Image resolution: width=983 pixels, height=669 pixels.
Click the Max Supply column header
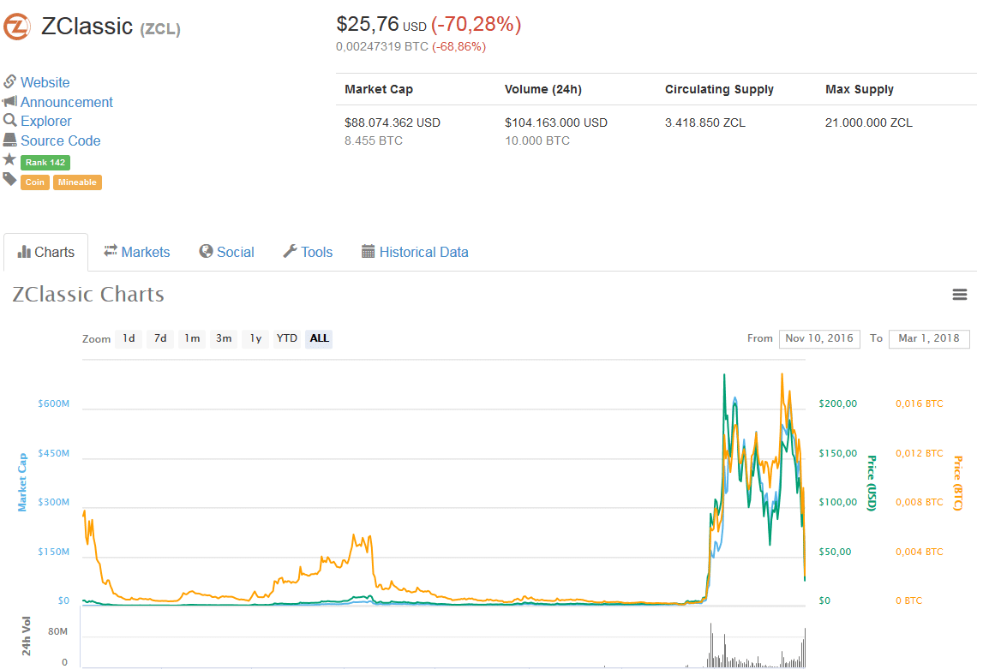[860, 90]
